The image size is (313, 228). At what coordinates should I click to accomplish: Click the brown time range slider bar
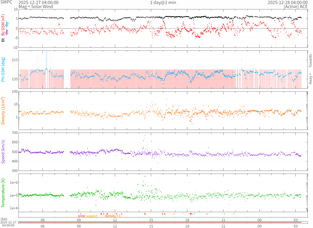(163, 222)
